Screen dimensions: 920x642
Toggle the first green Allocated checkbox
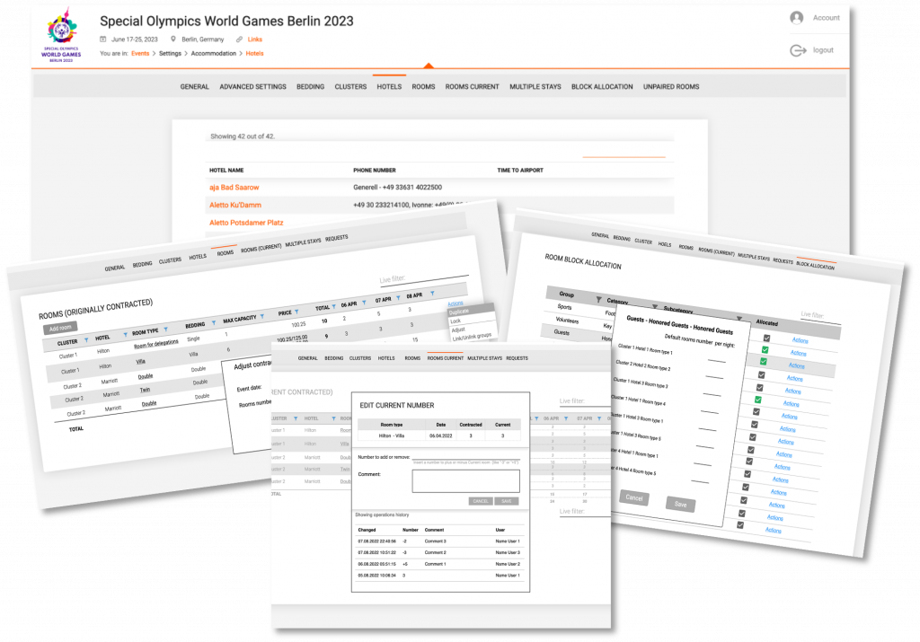tap(765, 350)
